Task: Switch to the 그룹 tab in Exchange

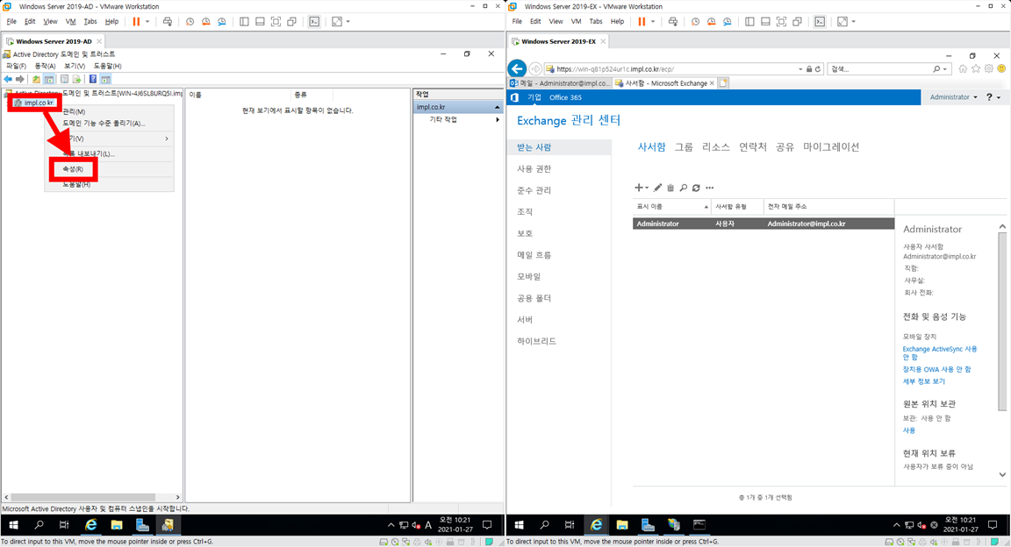Action: tap(684, 147)
